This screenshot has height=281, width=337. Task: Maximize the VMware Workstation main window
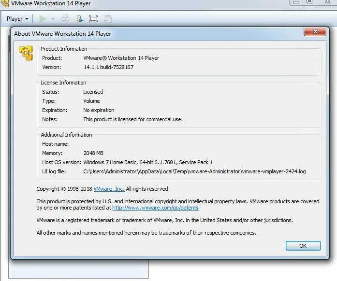tap(309, 2)
